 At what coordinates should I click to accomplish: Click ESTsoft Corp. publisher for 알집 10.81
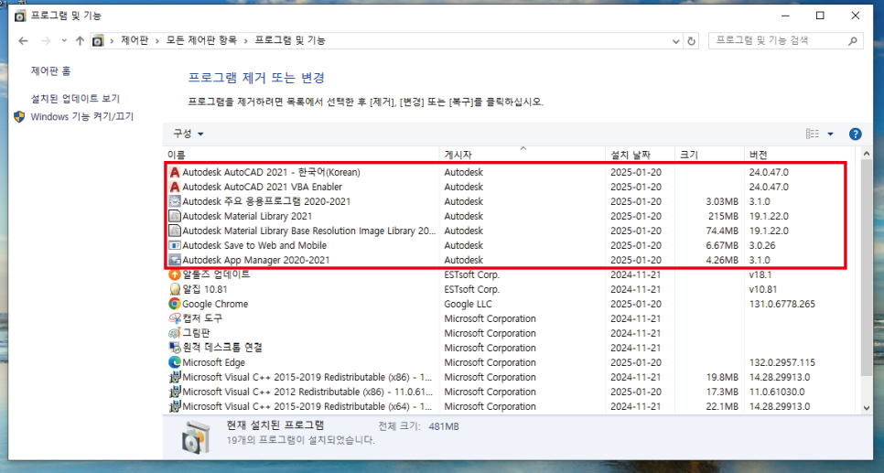(x=472, y=289)
